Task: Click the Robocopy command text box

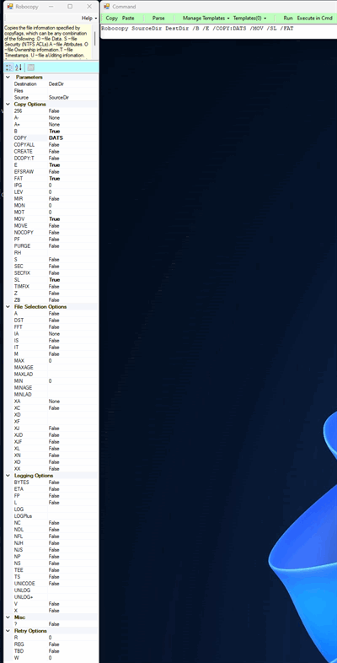Action: pyautogui.click(x=218, y=31)
